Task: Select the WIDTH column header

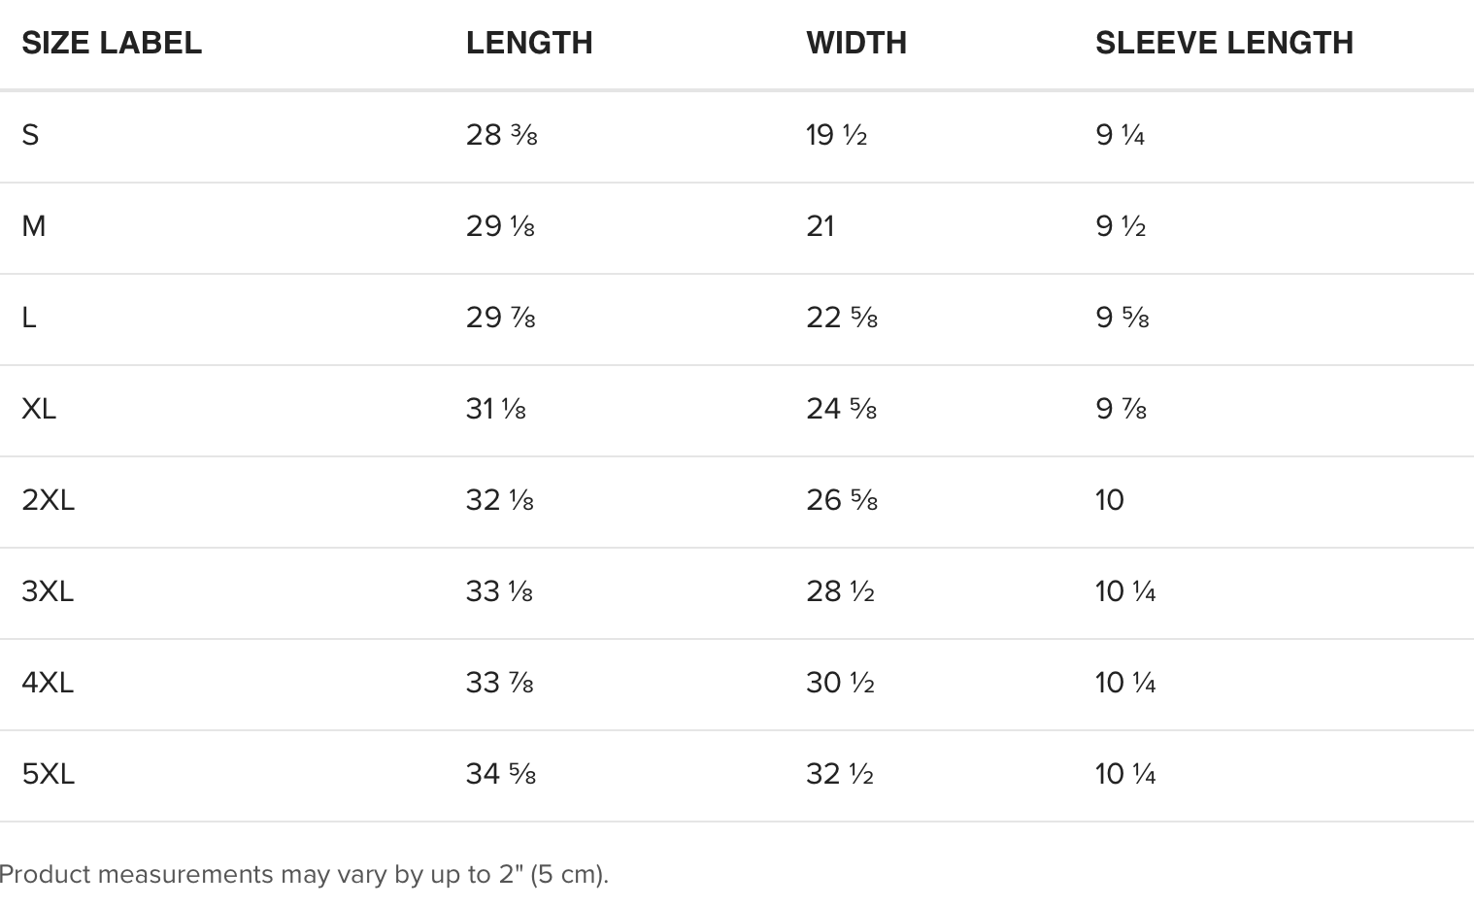Action: point(856,43)
